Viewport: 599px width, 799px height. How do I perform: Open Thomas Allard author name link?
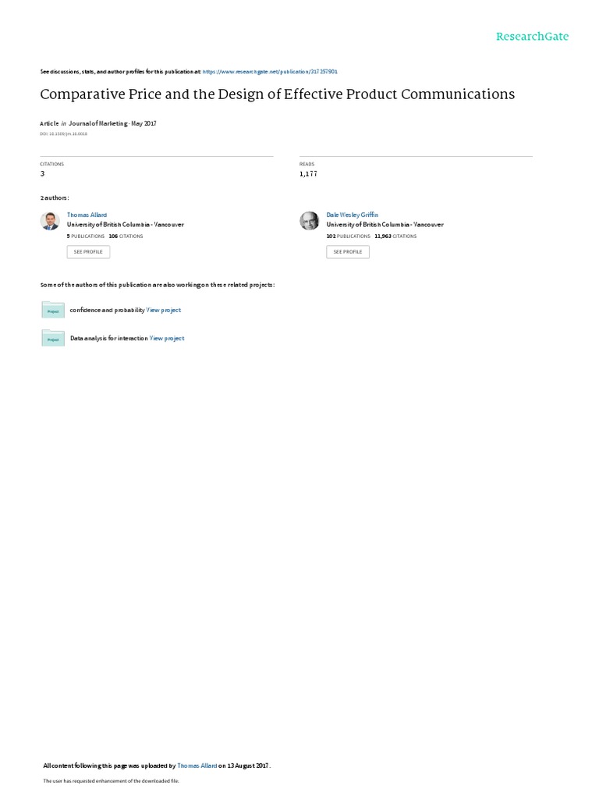[87, 215]
